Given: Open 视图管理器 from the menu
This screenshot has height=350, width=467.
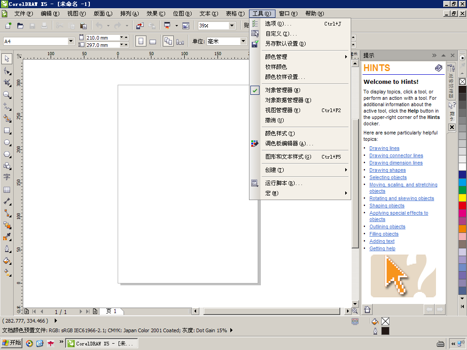Looking at the screenshot, I should 300,110.
